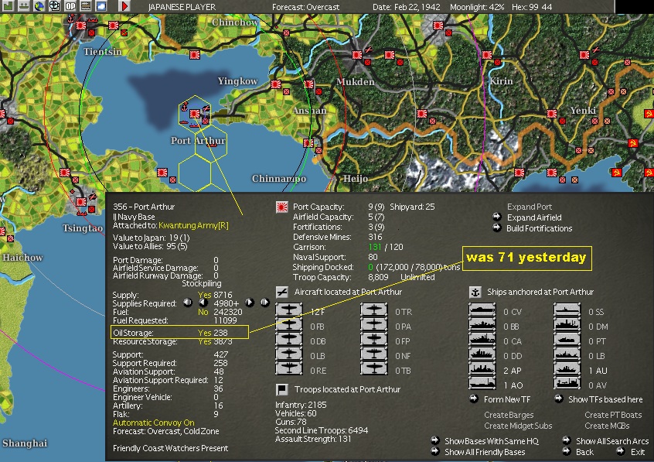Select the 0 DM minelayer ship icon

[567, 326]
